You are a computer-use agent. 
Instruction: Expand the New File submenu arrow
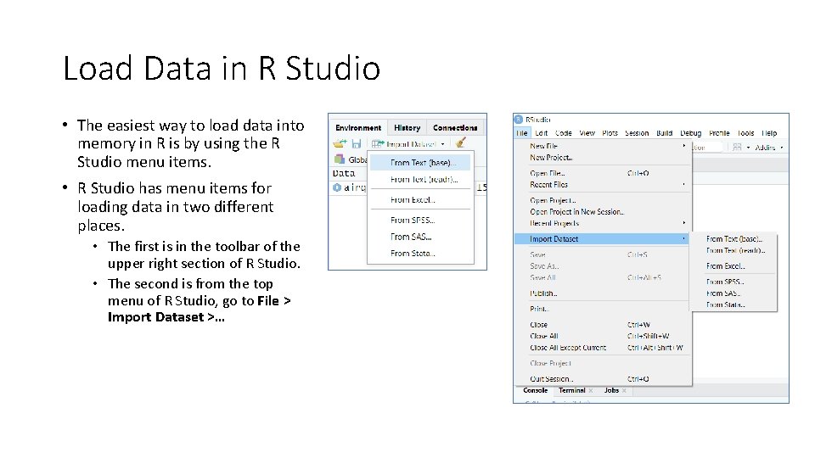(684, 146)
